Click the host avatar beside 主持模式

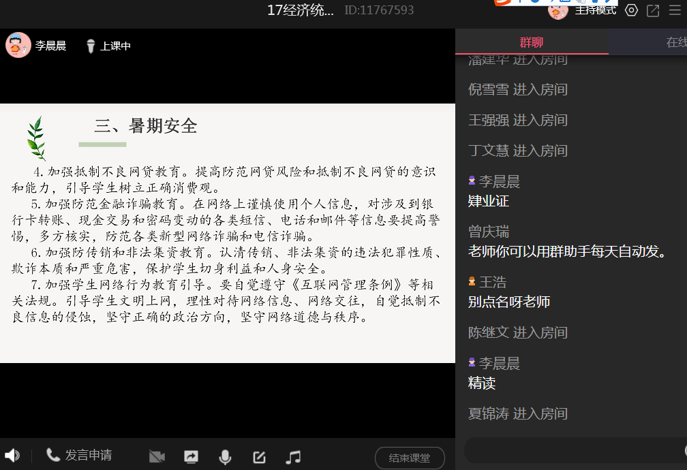(558, 10)
